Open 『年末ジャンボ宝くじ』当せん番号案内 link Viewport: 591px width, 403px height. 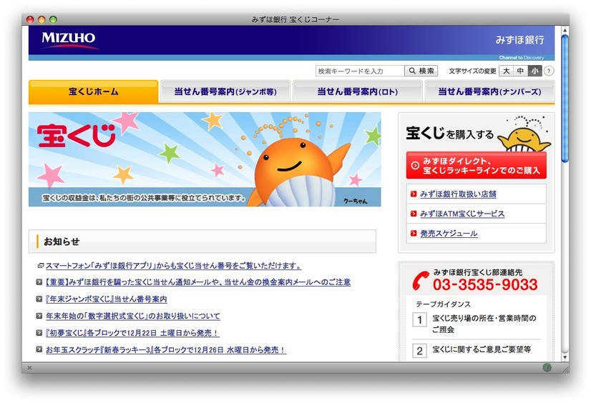click(x=107, y=299)
